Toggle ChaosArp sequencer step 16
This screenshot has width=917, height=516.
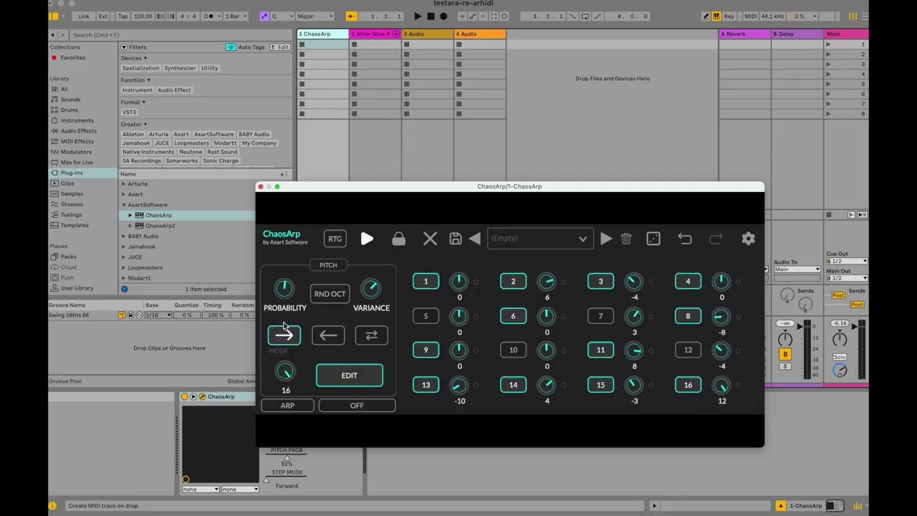[x=688, y=385]
